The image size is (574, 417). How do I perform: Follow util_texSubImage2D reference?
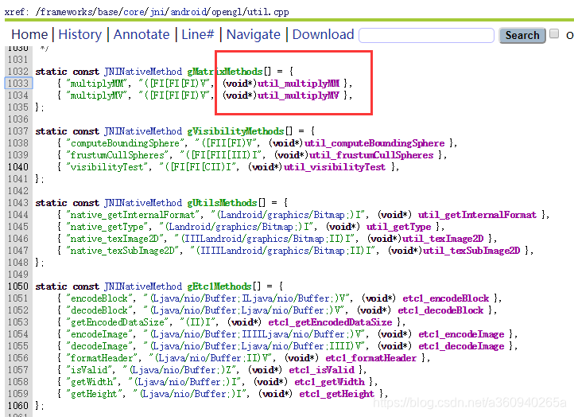471,251
